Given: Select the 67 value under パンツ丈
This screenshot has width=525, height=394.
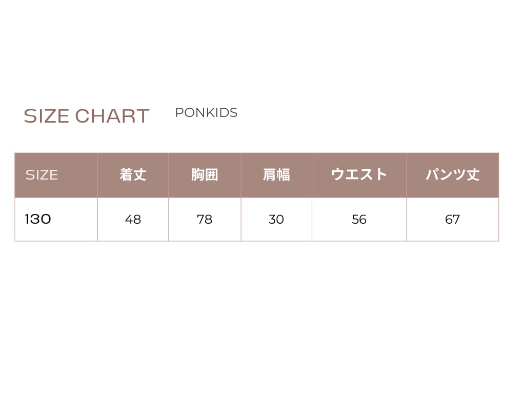Looking at the screenshot, I should [x=452, y=220].
